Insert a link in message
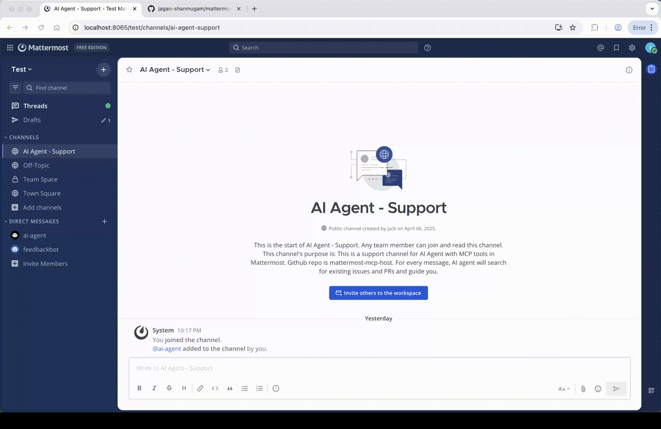This screenshot has height=429, width=661. click(200, 388)
